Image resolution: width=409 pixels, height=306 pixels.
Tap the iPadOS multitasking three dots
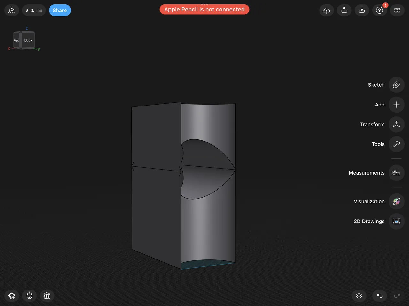pyautogui.click(x=204, y=4)
